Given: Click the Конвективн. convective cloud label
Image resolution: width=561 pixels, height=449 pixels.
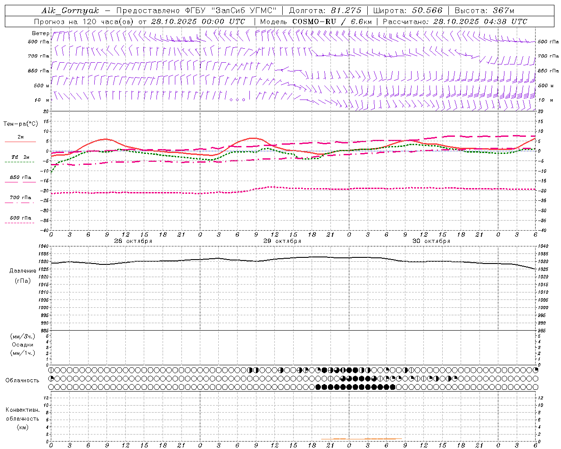Looking at the screenshot, I should pos(22,410).
